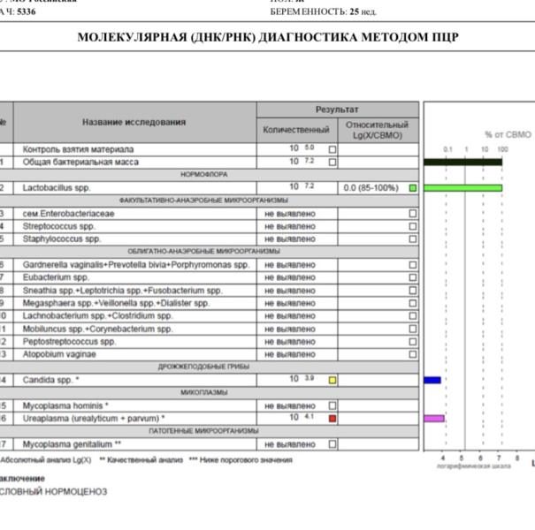
Task: Click the Контроль взятия материала row name
Action: pyautogui.click(x=78, y=149)
